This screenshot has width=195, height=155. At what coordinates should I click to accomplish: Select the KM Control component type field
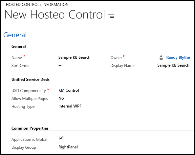[x=69, y=90]
